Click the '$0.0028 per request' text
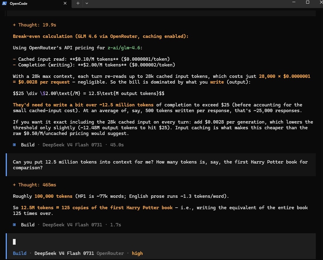 (44, 82)
